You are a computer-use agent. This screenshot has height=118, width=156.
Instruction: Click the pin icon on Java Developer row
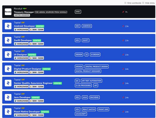[123, 97]
